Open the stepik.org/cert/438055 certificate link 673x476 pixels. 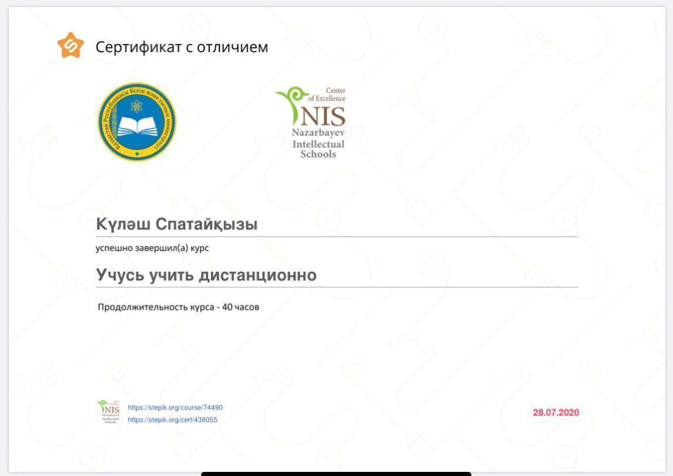pos(172,420)
